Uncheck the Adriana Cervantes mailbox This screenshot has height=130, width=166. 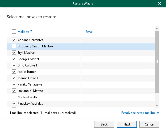(x=14, y=40)
